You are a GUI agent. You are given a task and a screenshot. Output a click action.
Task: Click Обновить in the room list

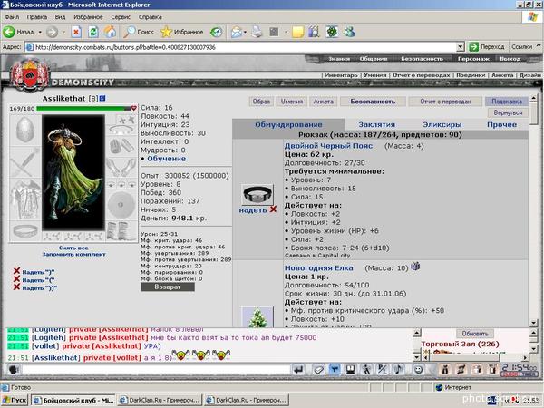click(475, 334)
